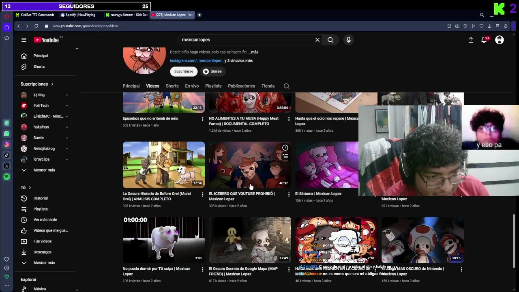Subscribe with the Suscribirse button

(184, 71)
